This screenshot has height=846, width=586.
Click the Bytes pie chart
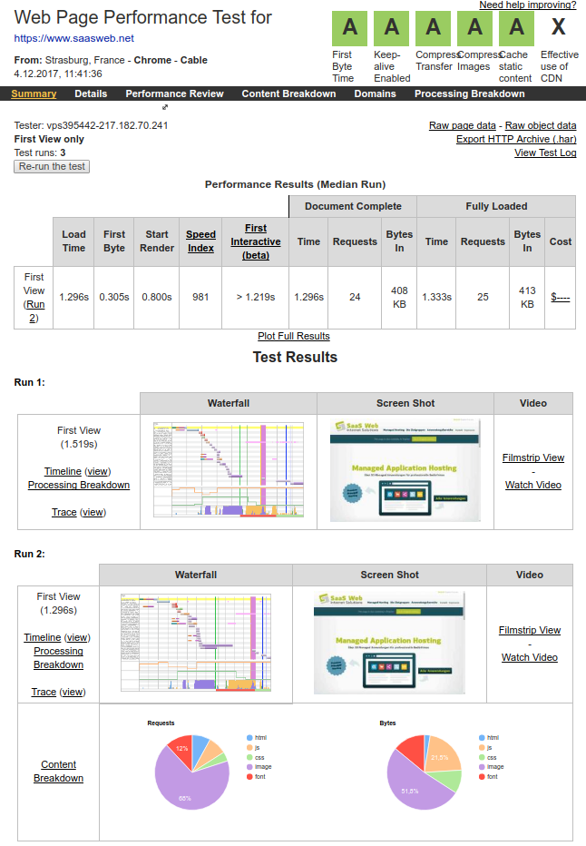[x=425, y=772]
